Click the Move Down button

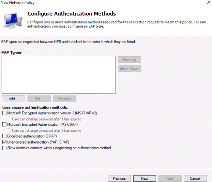129,69
